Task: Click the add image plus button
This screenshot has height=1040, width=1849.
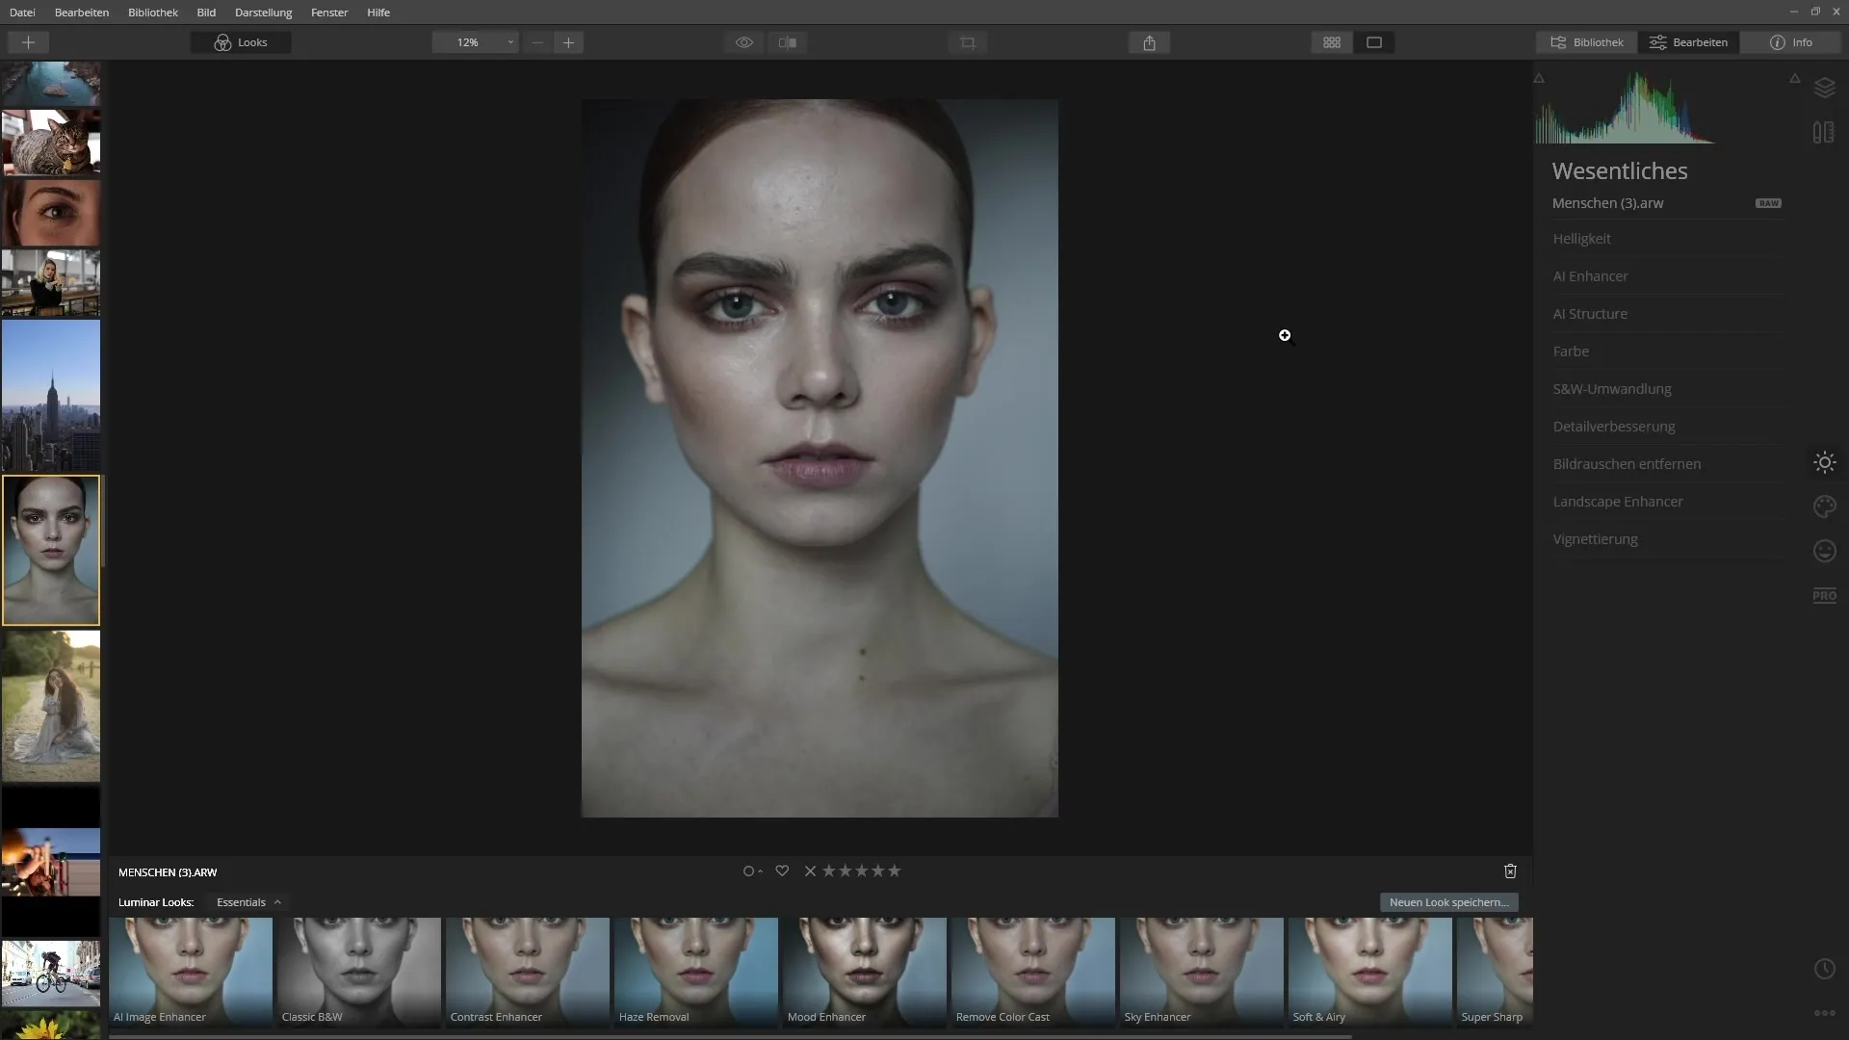Action: click(x=28, y=42)
